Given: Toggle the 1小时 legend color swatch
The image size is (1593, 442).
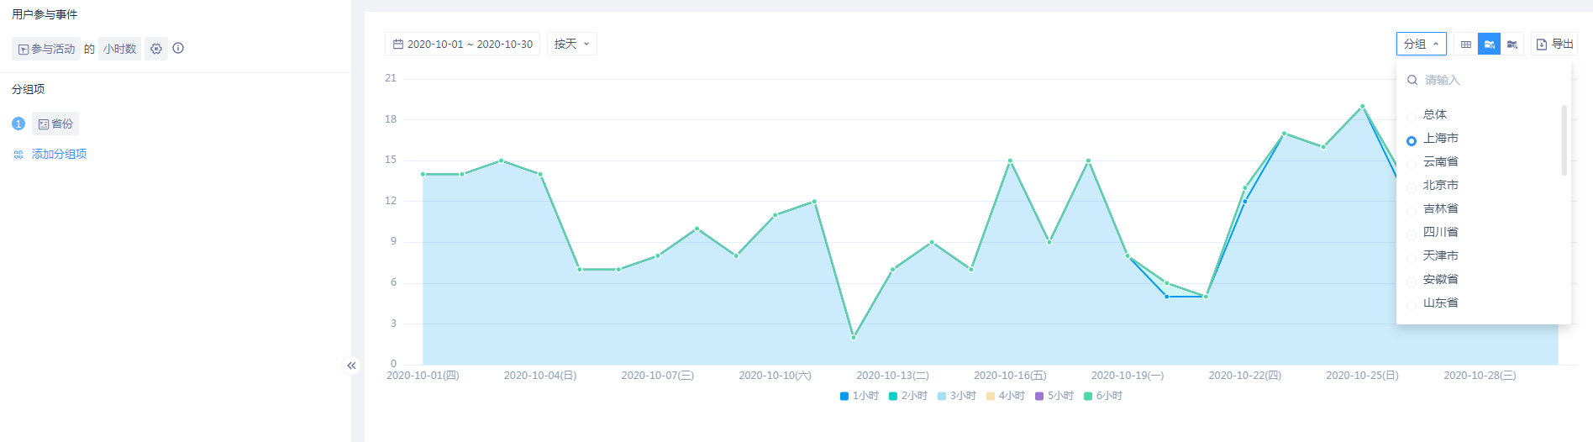Looking at the screenshot, I should coord(844,396).
